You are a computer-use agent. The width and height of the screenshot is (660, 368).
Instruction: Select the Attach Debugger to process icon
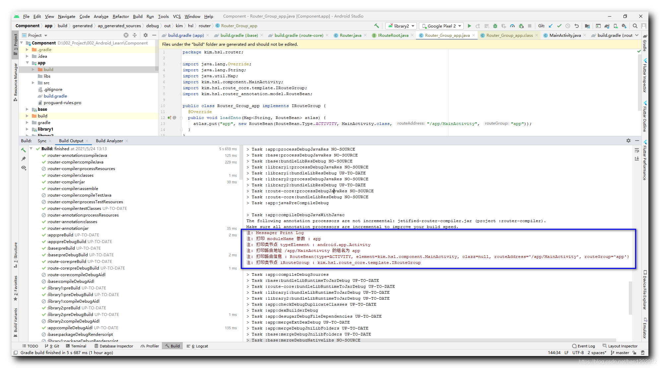tap(523, 26)
